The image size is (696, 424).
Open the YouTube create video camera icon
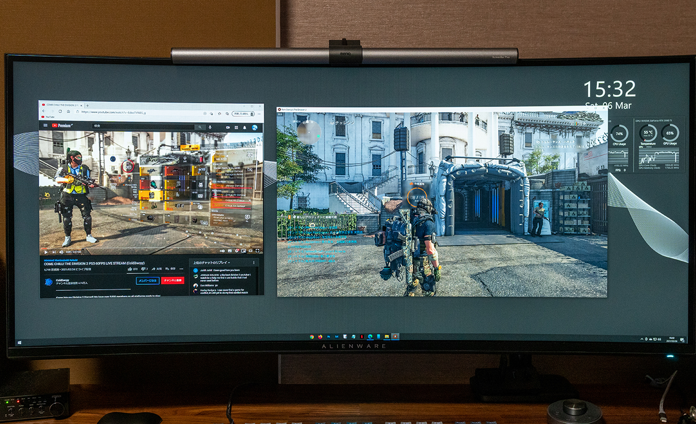click(228, 128)
